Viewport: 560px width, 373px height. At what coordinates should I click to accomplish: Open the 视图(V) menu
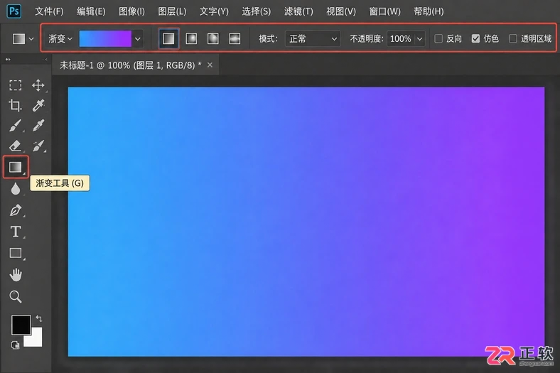(x=341, y=11)
